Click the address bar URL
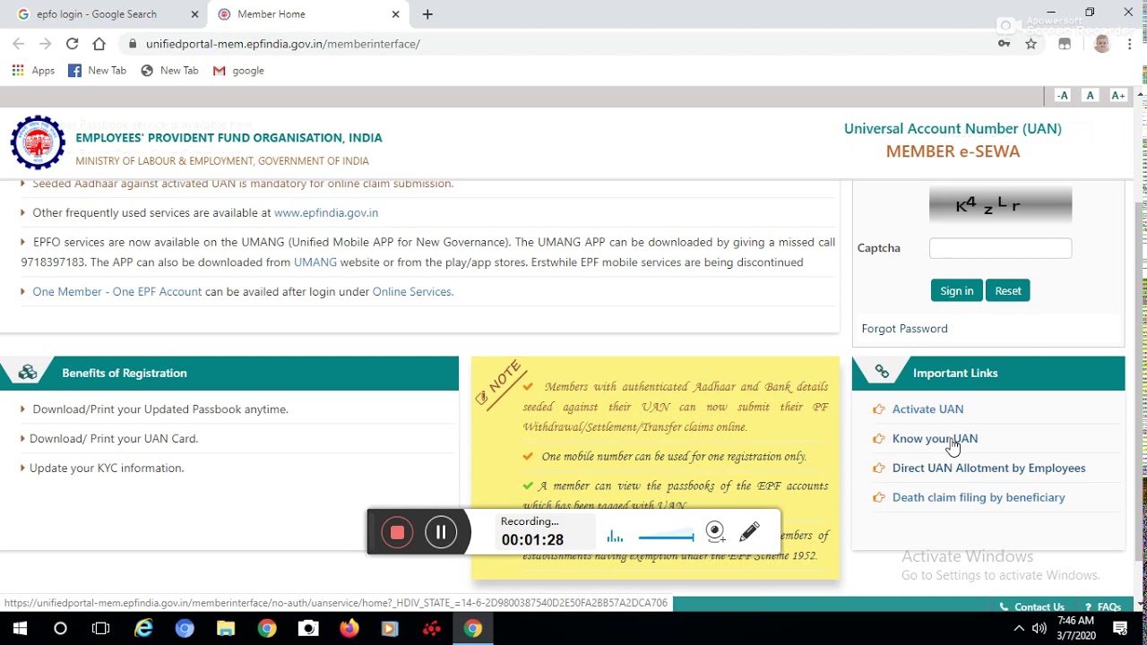This screenshot has width=1147, height=645. 282,44
